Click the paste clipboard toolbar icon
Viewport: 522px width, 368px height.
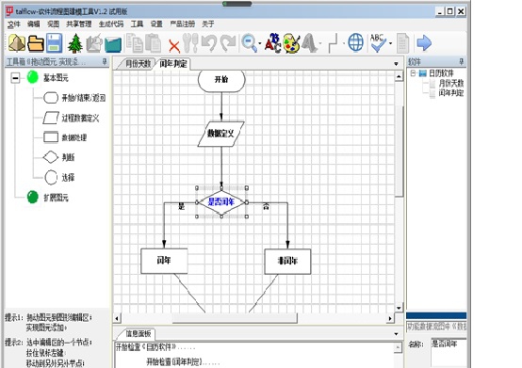(154, 43)
